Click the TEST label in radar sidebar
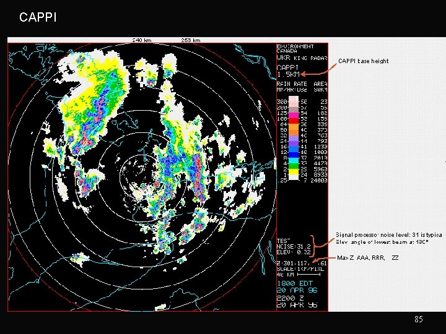Screen dimensions: 446x334 click(x=284, y=241)
